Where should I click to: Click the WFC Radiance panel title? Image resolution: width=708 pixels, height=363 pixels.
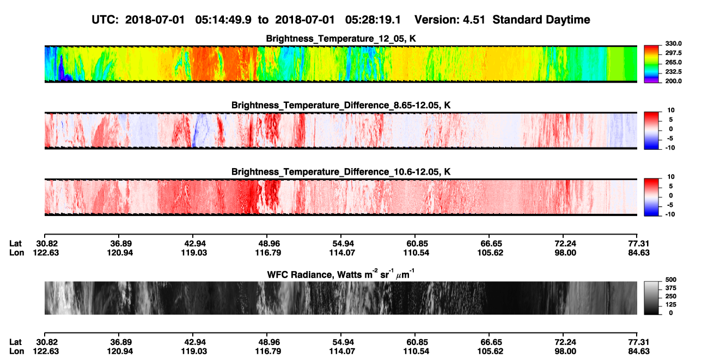[341, 274]
